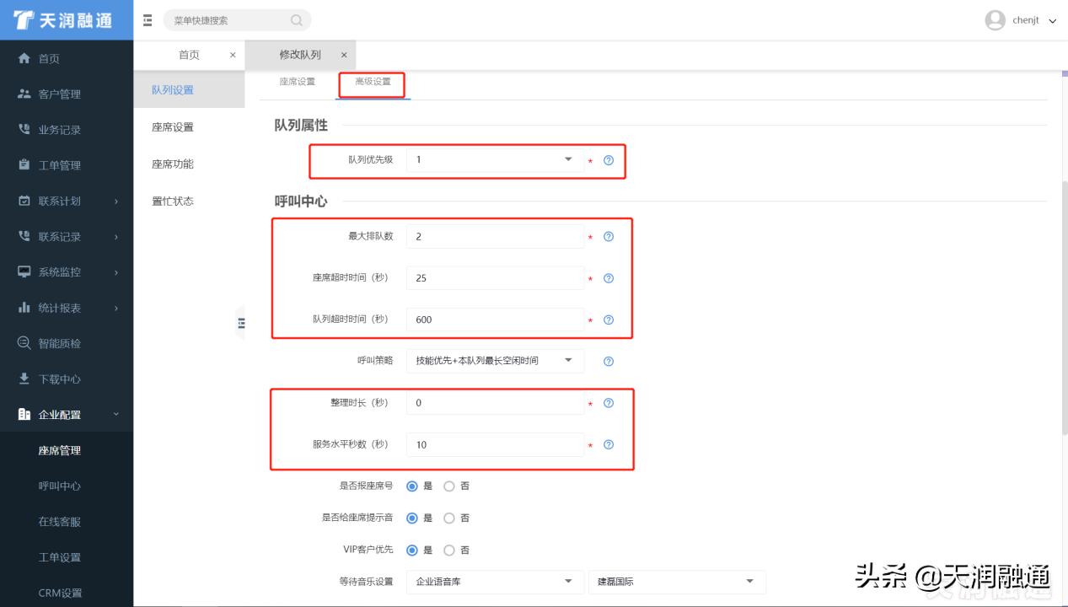
Task: Switch to the 首页 tab
Action: click(189, 54)
